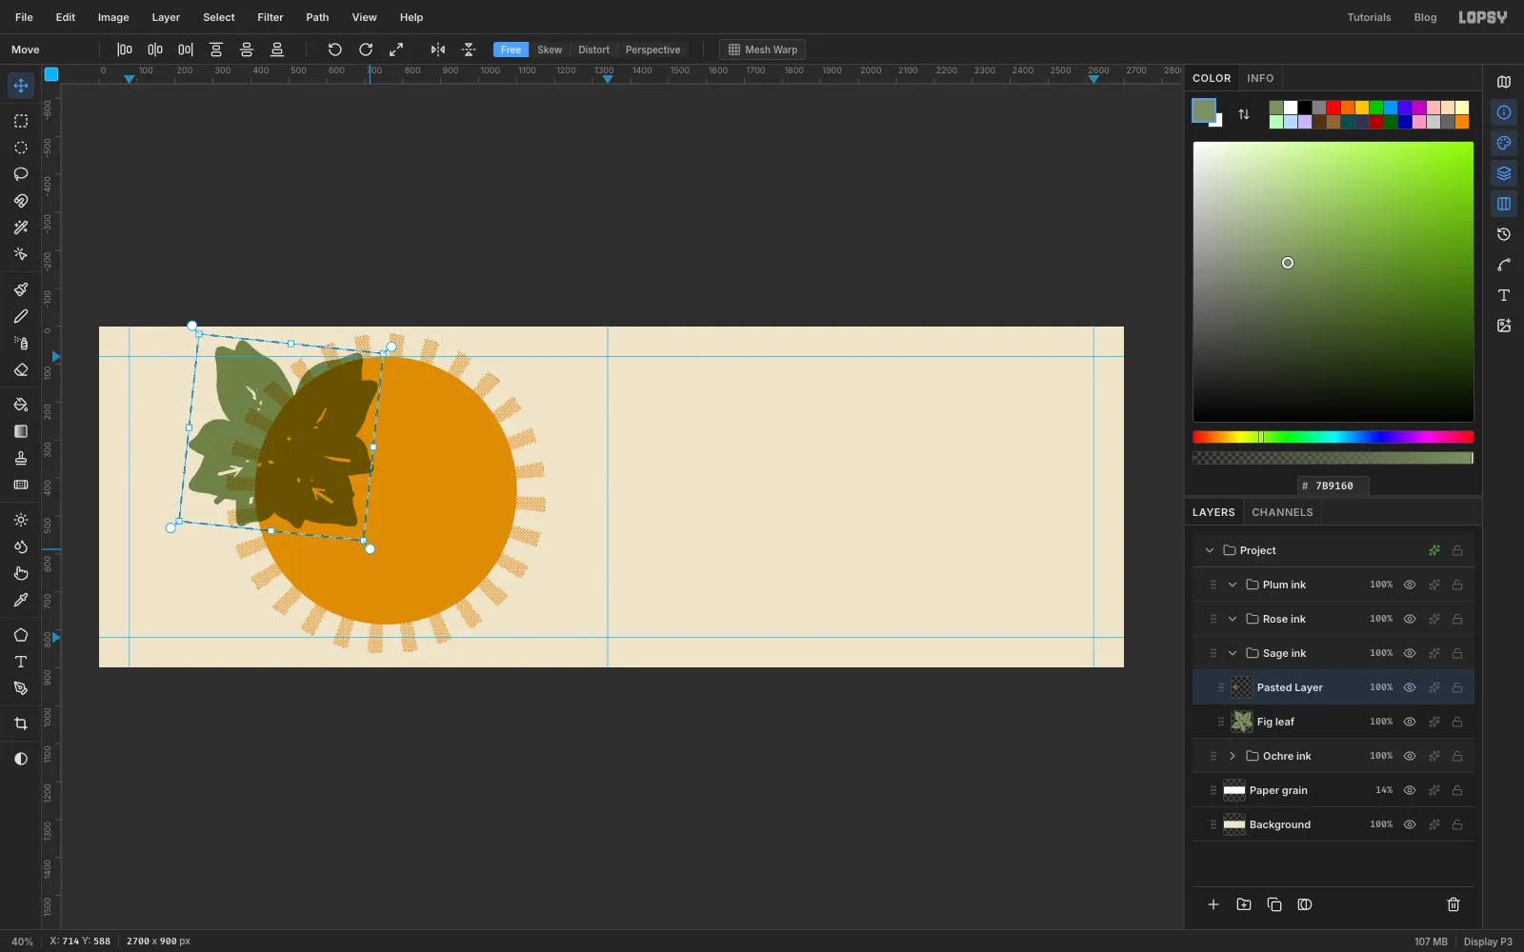Collapse the Plum ink group
This screenshot has height=952, width=1524.
pos(1233,585)
